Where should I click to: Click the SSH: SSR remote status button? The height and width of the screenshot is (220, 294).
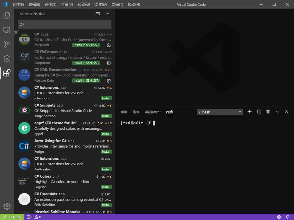12,217
